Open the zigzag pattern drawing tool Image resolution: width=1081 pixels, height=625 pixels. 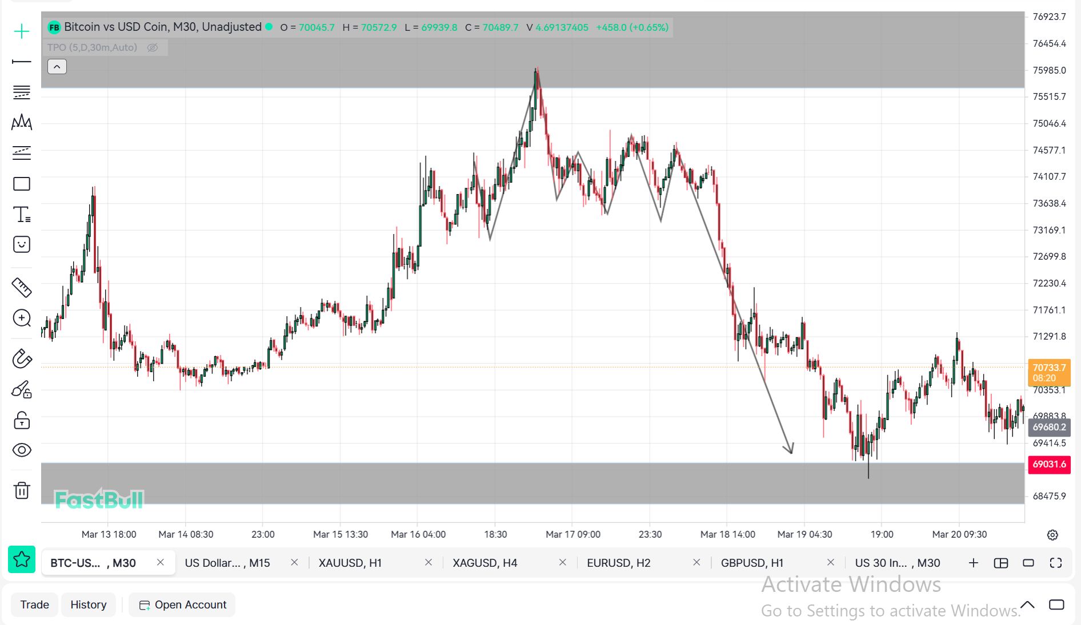[22, 122]
